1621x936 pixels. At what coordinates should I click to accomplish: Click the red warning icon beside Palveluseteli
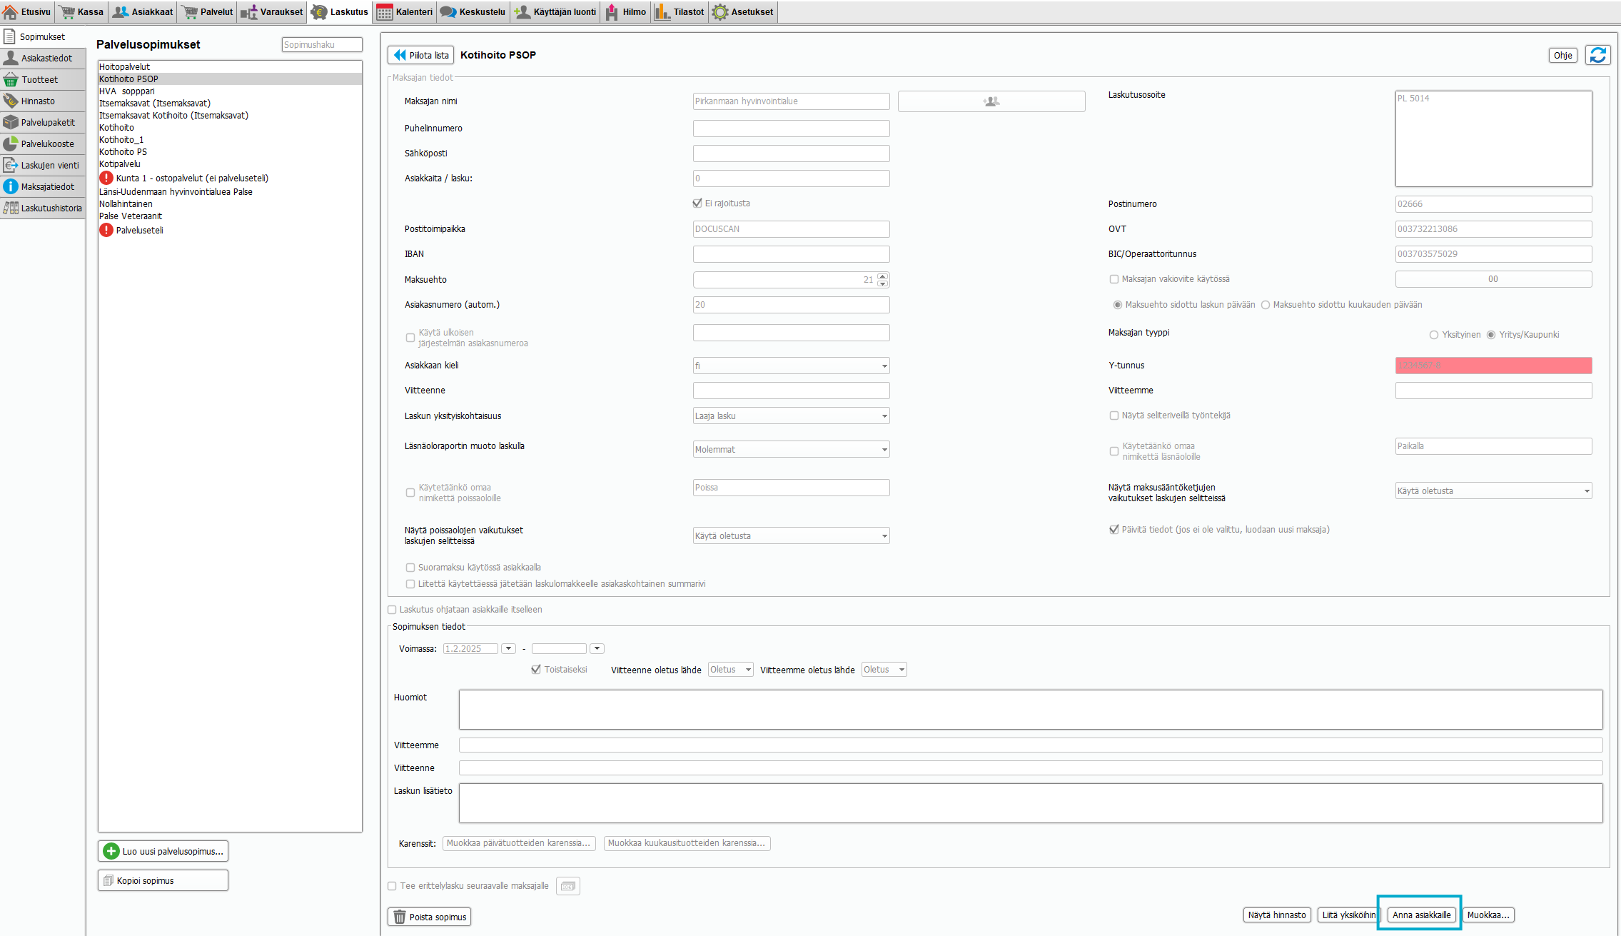pos(106,230)
